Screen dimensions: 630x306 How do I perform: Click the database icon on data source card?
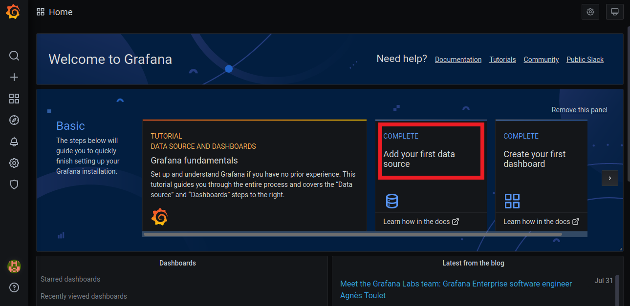(392, 201)
